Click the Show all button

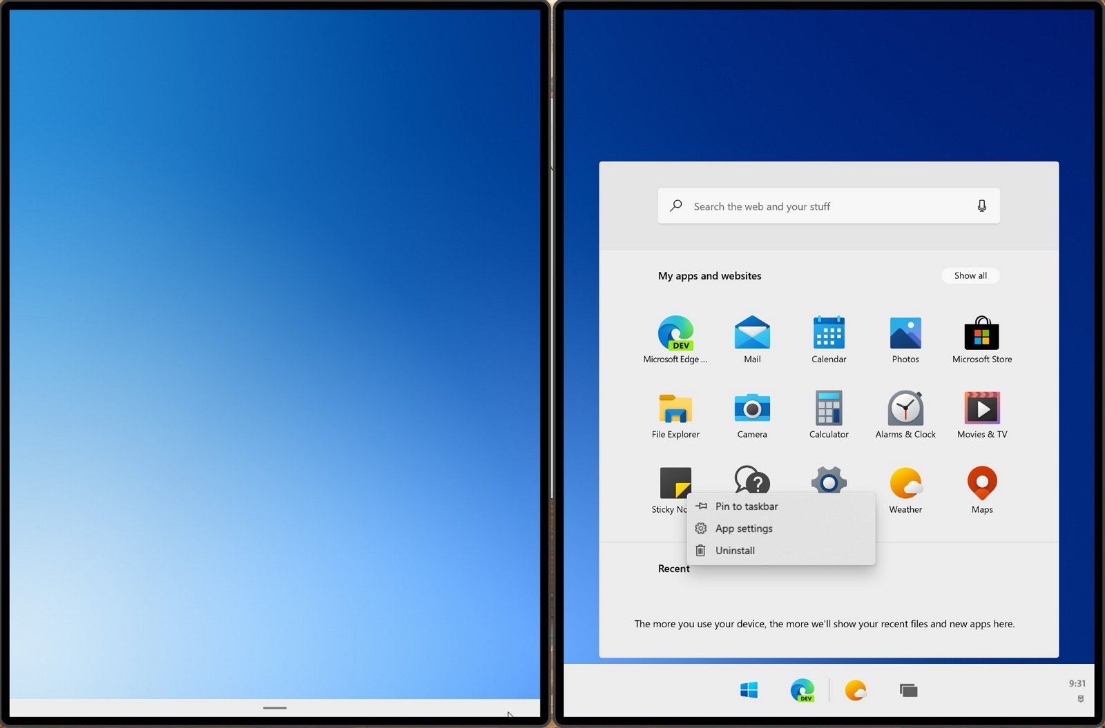click(970, 275)
